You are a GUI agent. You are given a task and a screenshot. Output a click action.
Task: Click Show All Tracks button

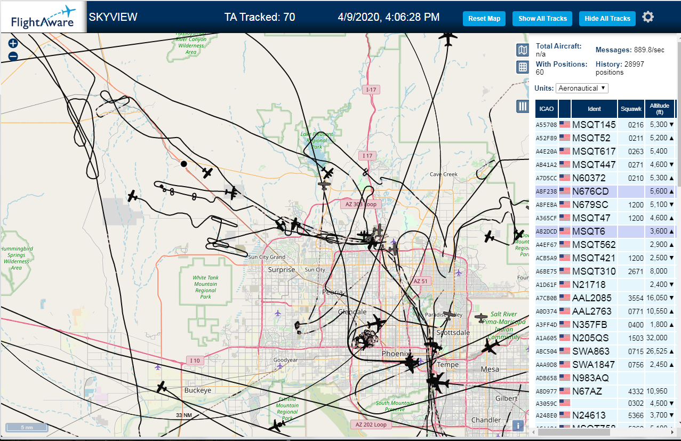tap(542, 19)
